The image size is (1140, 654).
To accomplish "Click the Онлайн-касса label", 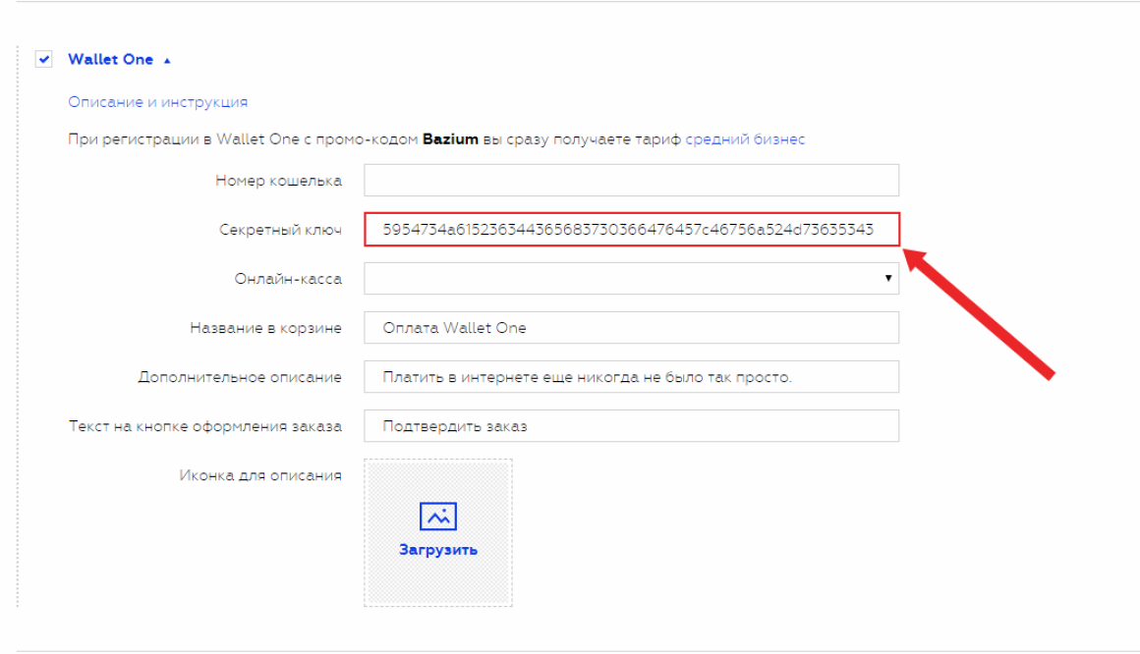I will coord(288,279).
